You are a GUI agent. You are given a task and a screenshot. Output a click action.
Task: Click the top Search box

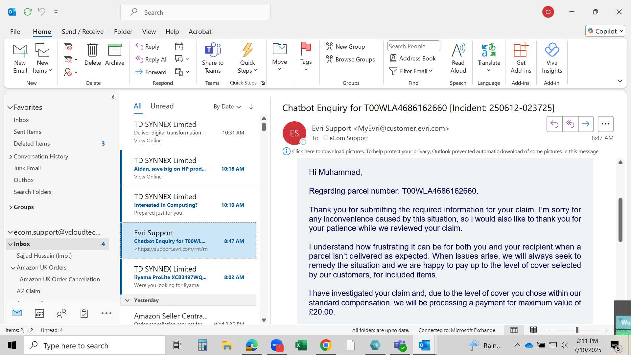point(196,12)
